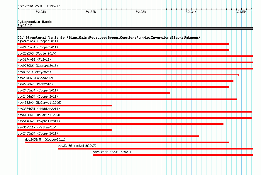Select the esv33466 (deSmith2007) label
The width and height of the screenshot is (261, 175).
coord(77,146)
